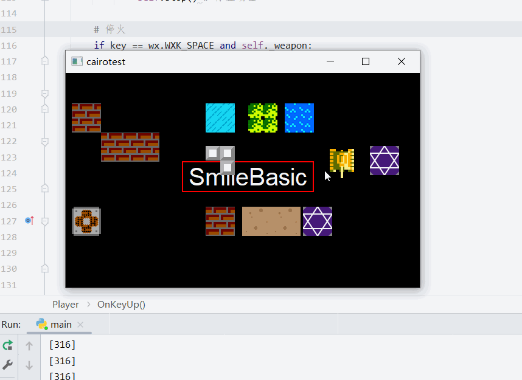Click the first [316] console output line
The height and width of the screenshot is (380, 522).
pyautogui.click(x=62, y=344)
